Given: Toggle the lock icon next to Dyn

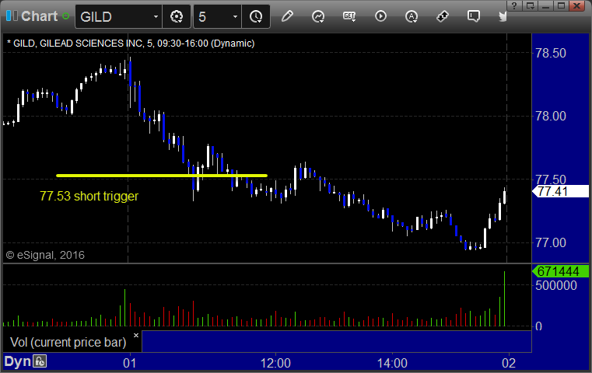Looking at the screenshot, I should 39,361.
